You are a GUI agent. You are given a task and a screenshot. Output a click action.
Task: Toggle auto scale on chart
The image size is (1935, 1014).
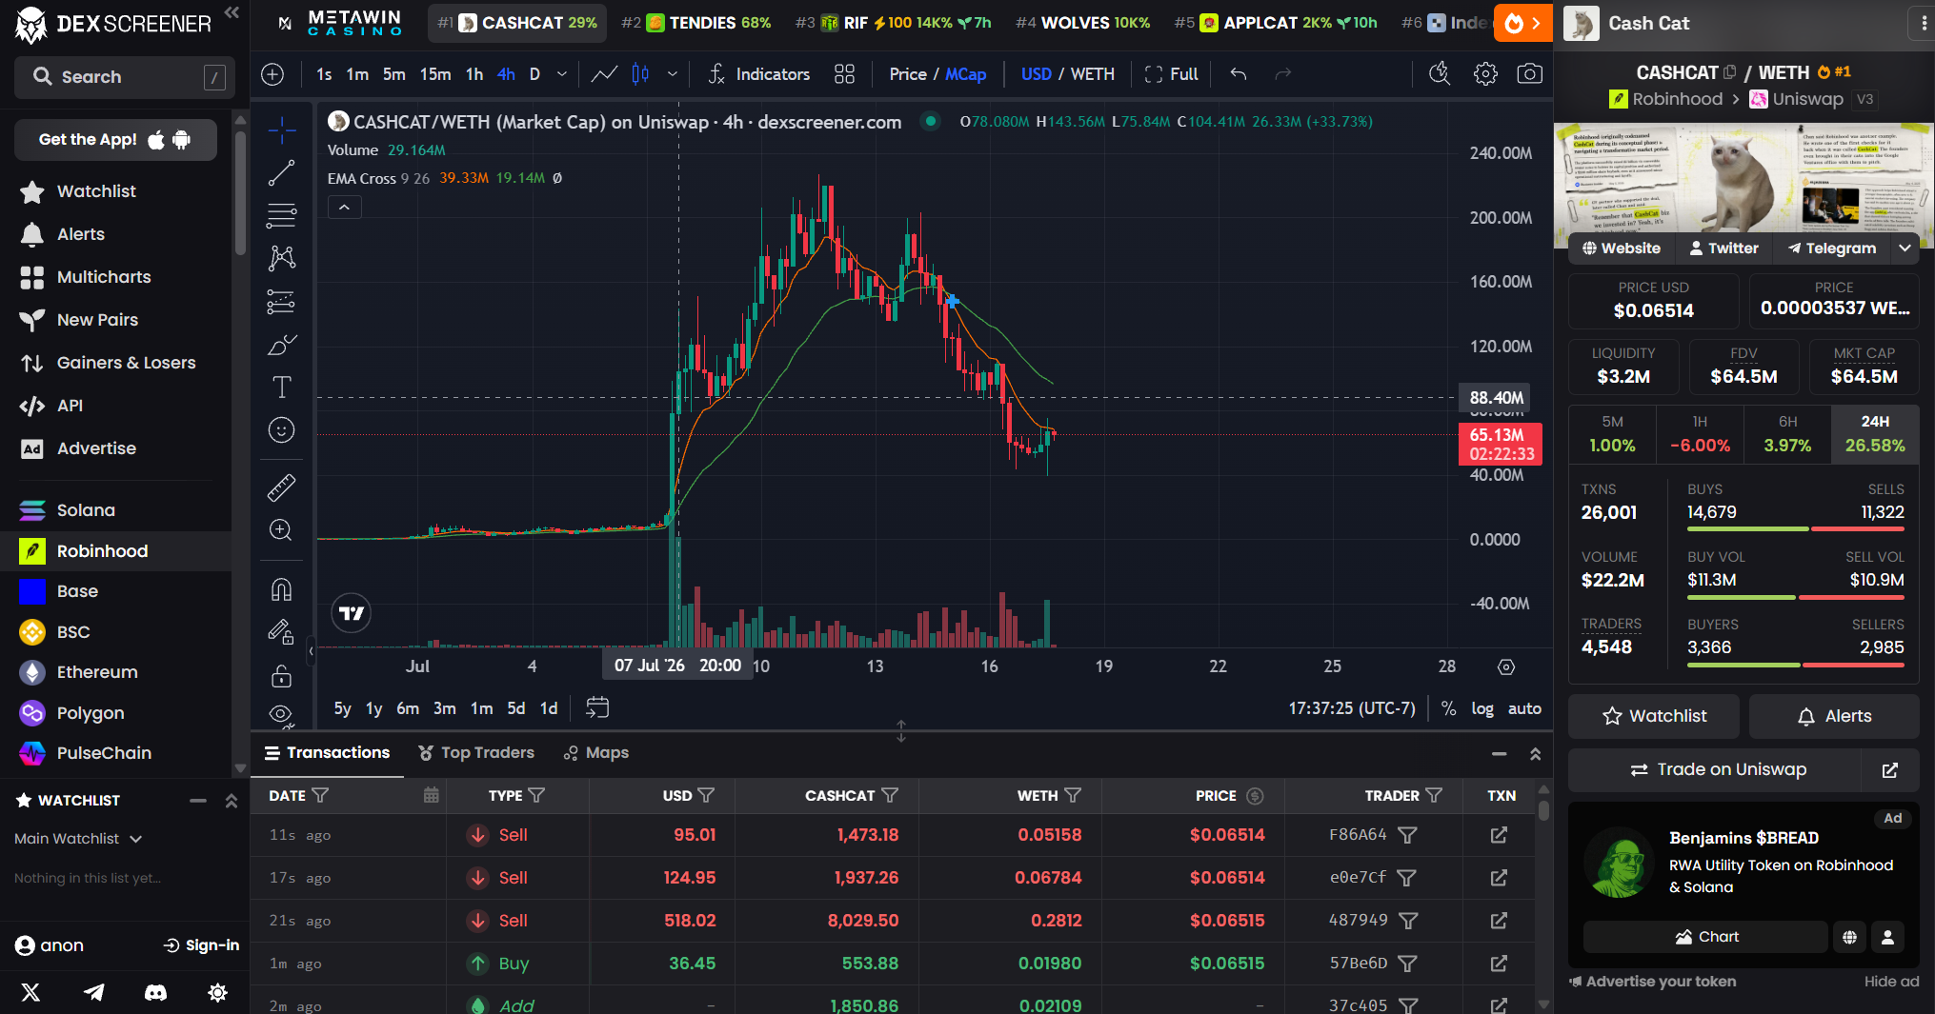[x=1524, y=708]
